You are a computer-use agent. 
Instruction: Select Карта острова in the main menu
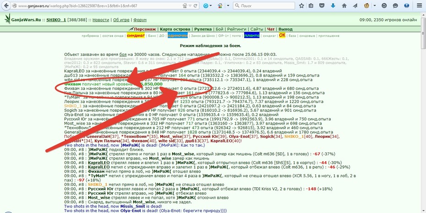pos(175,29)
